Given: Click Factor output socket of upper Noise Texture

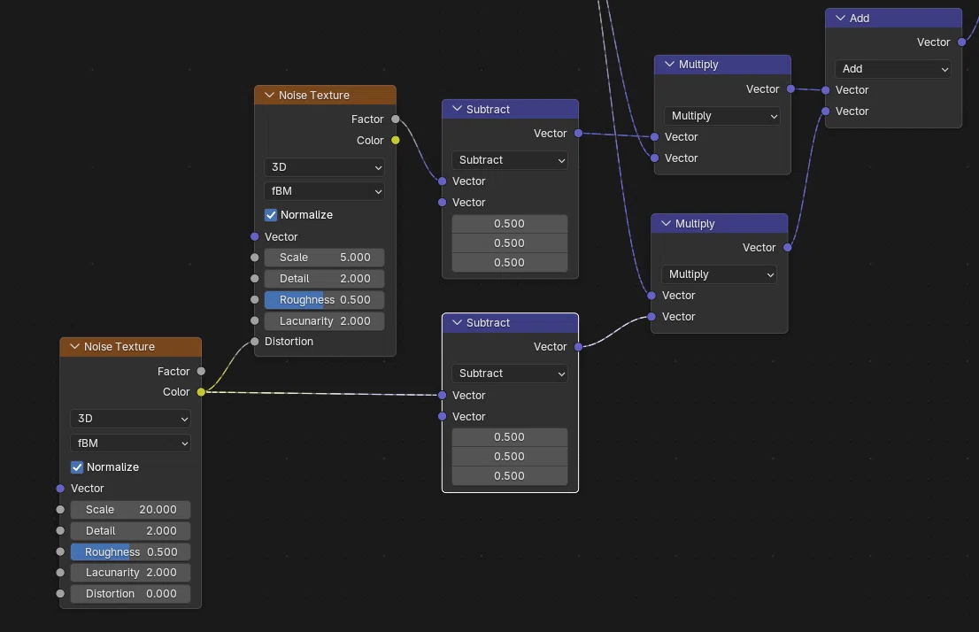Looking at the screenshot, I should coord(395,119).
